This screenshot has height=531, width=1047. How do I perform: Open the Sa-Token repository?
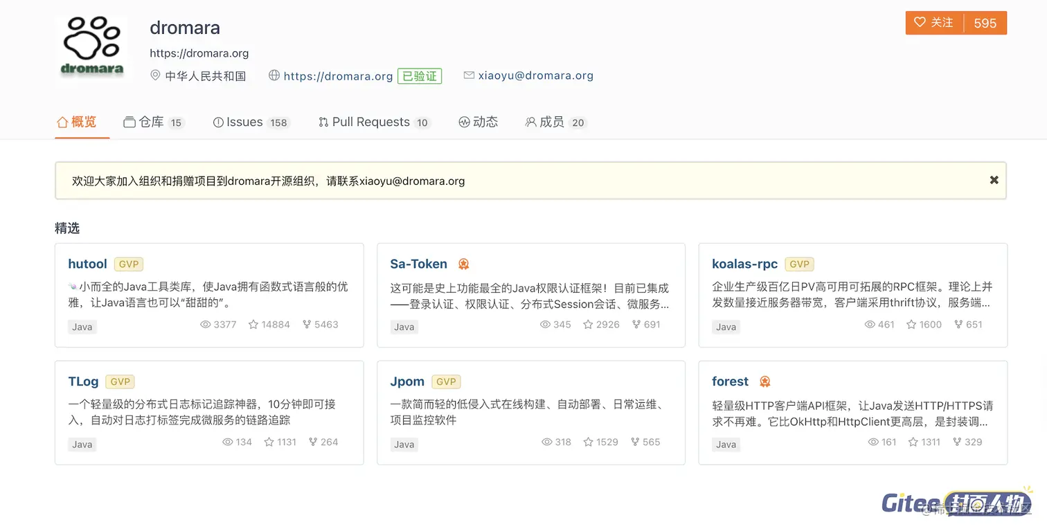tap(418, 264)
